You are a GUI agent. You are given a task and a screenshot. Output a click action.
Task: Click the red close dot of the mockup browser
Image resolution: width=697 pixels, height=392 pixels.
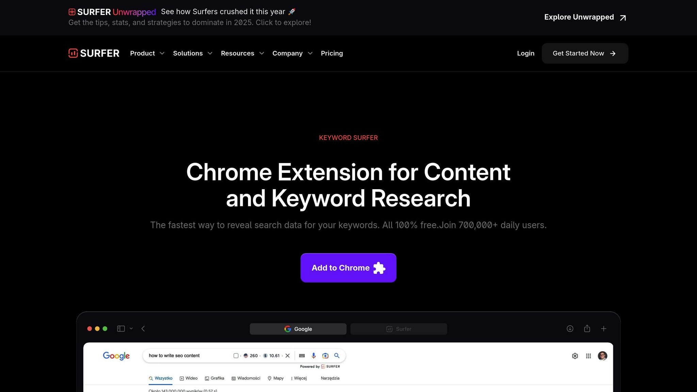pyautogui.click(x=90, y=329)
